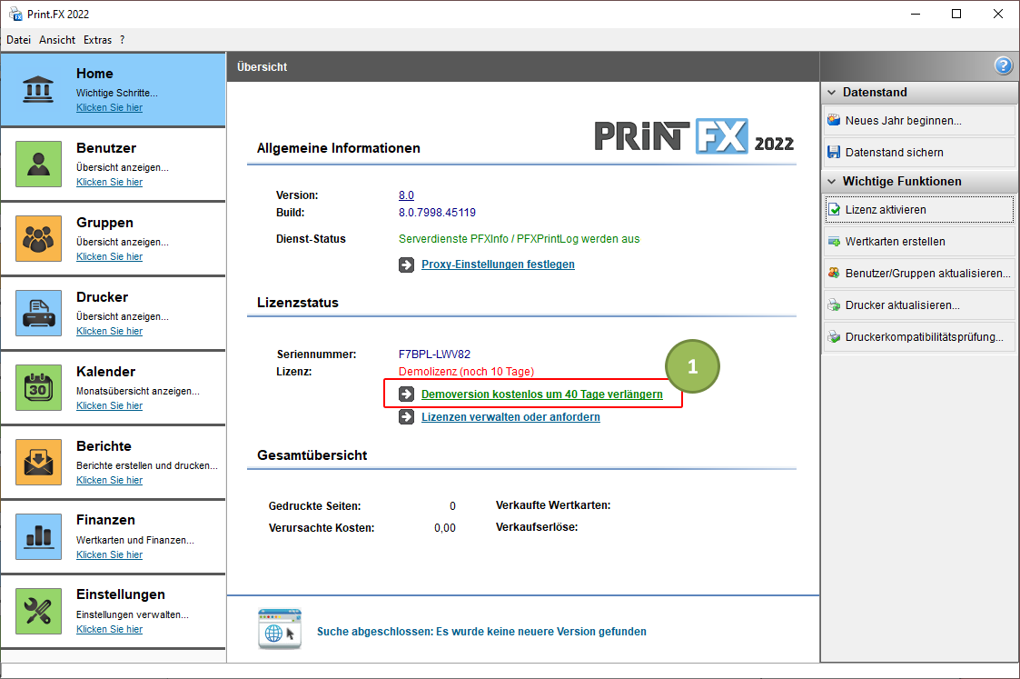Image resolution: width=1020 pixels, height=679 pixels.
Task: Click the Benutzer person icon
Action: tap(38, 164)
